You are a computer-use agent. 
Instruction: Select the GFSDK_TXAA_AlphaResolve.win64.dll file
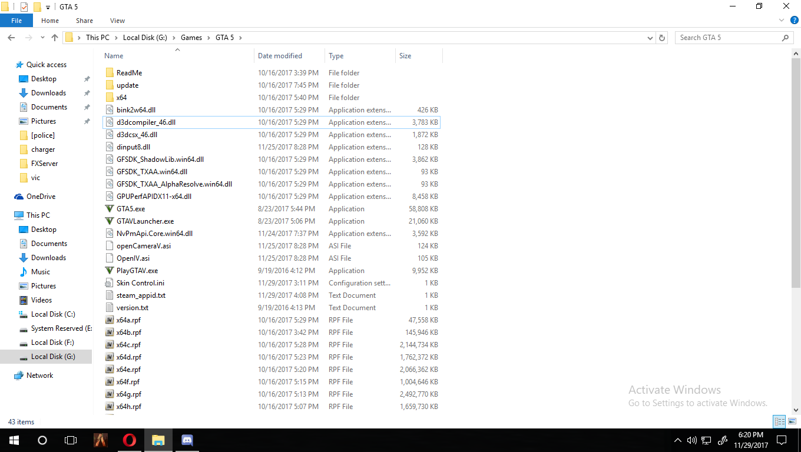pos(174,184)
